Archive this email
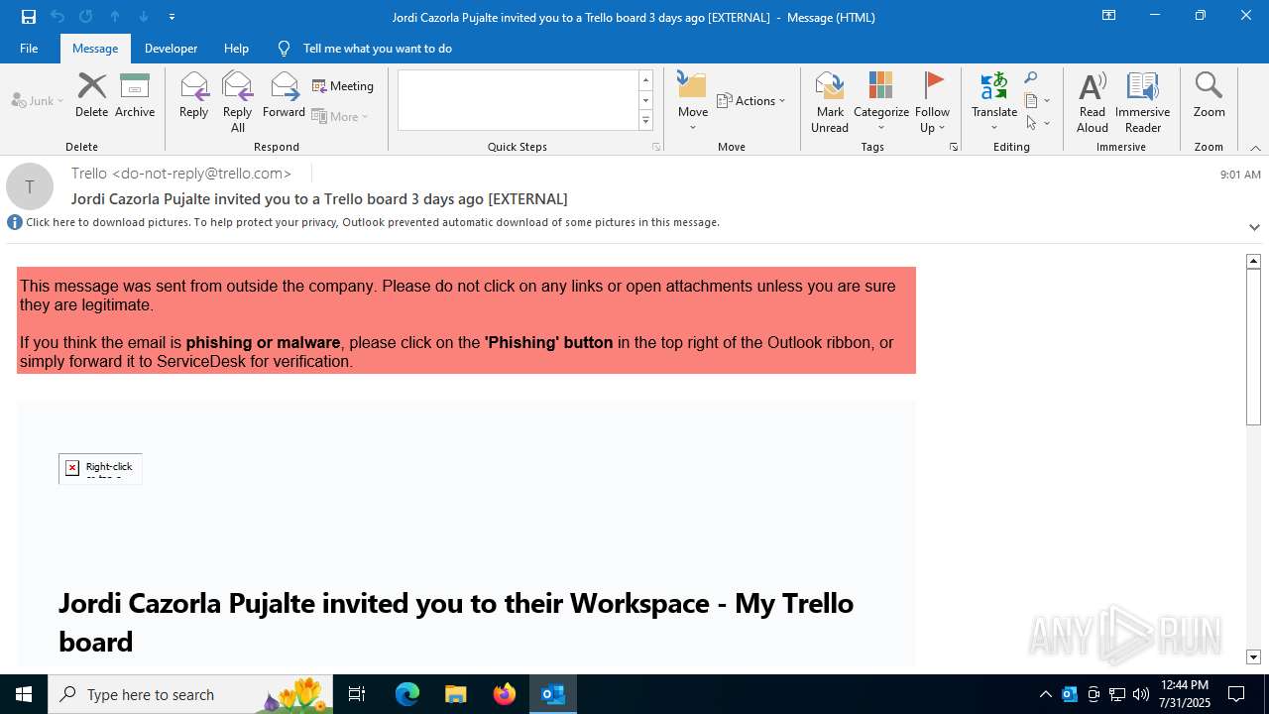The height and width of the screenshot is (714, 1269). point(135,95)
